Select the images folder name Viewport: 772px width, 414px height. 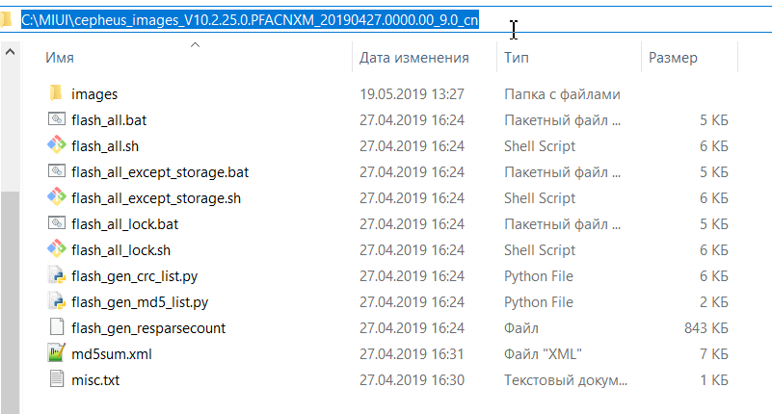[94, 94]
